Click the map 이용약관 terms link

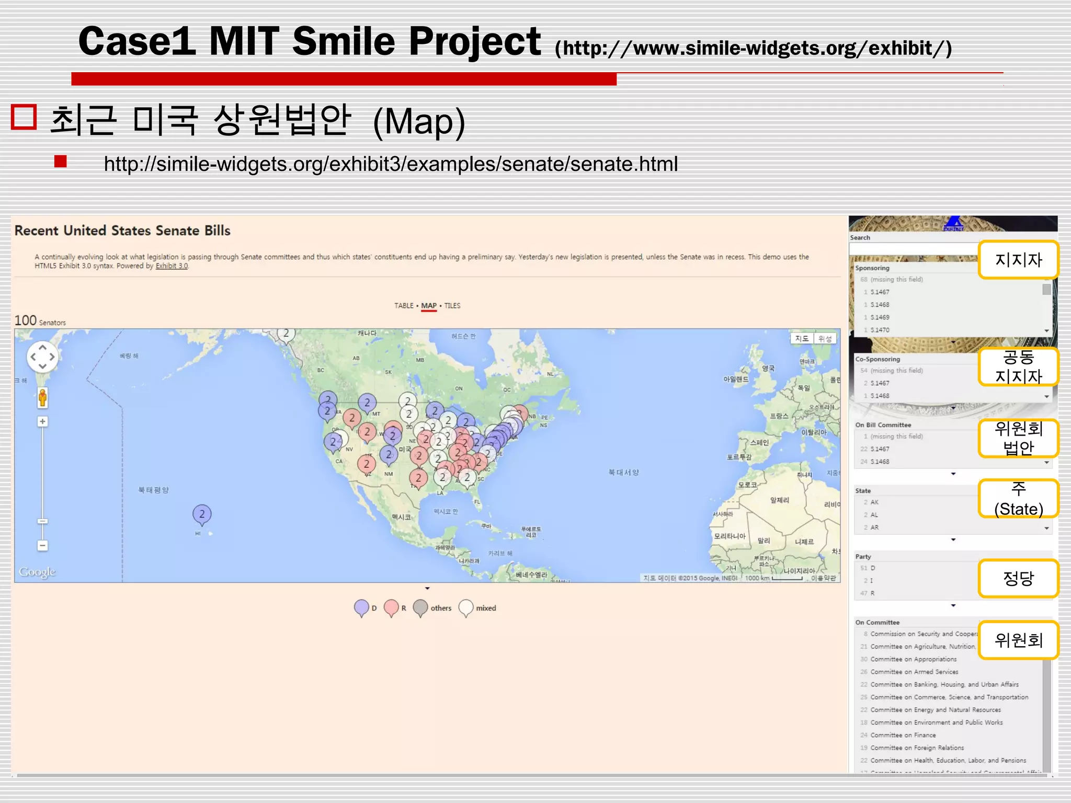coord(823,578)
